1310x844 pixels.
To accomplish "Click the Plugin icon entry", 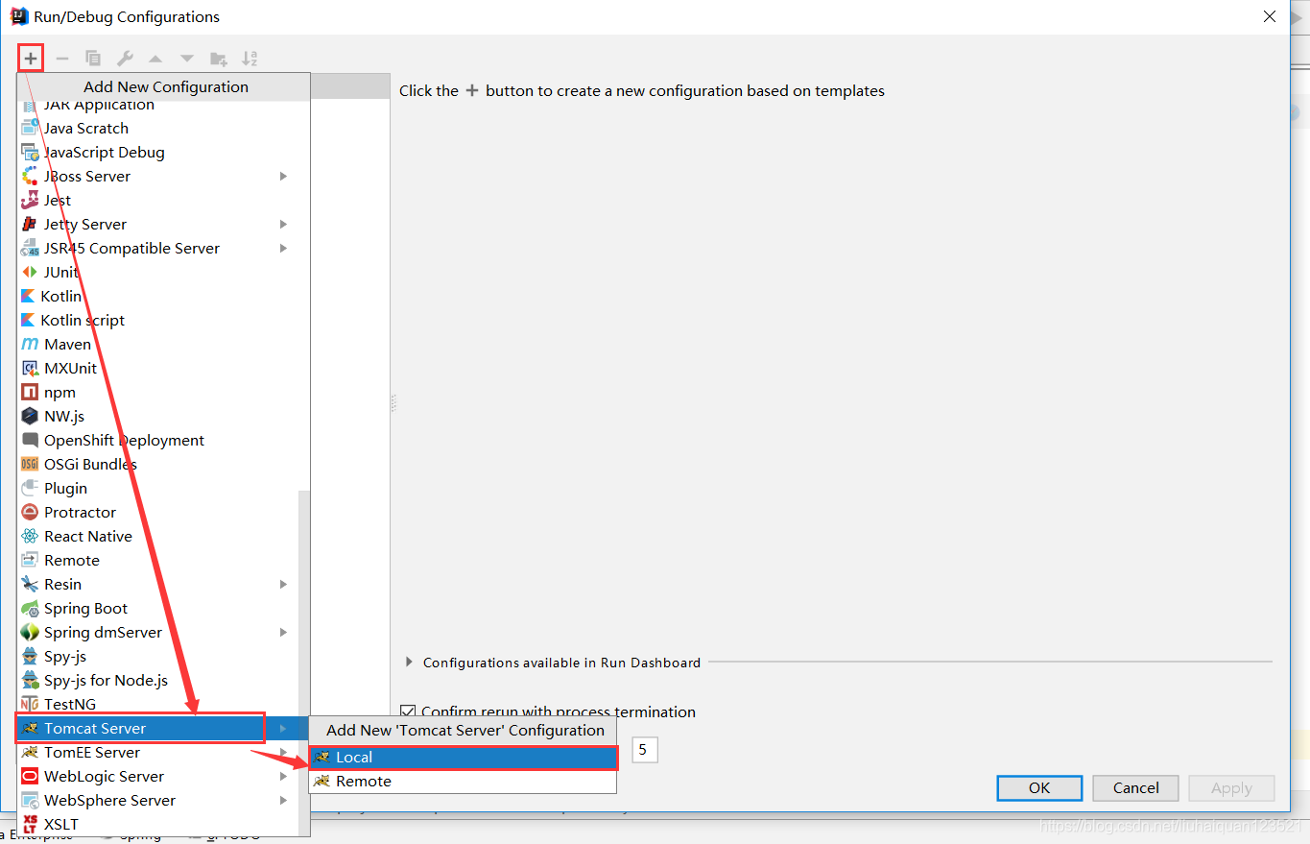I will 30,488.
